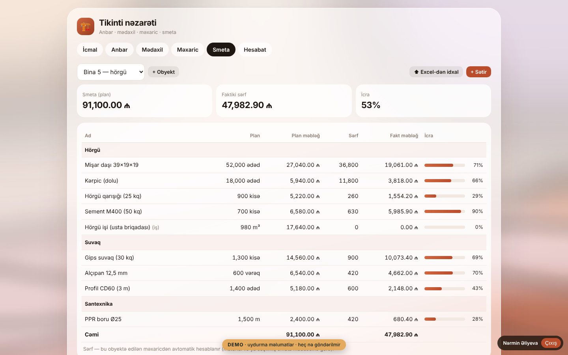Add a new object with + Obyekt
This screenshot has width=568, height=355.
point(164,72)
